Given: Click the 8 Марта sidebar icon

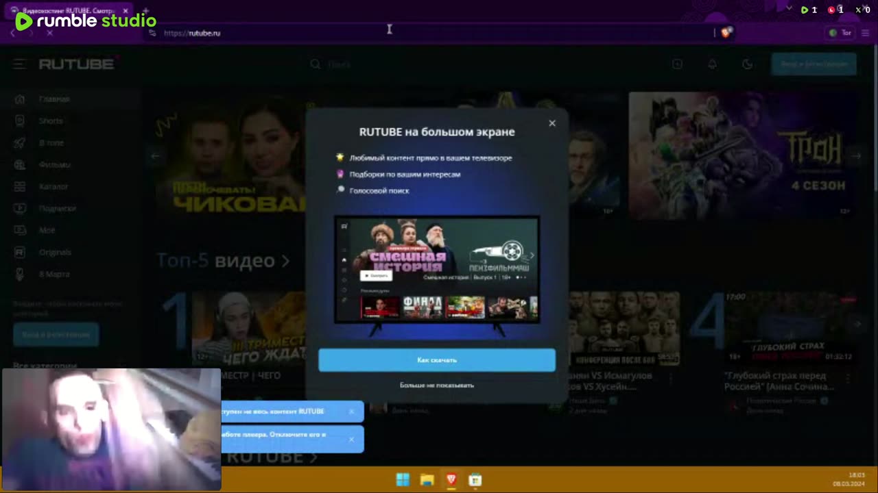Looking at the screenshot, I should click(x=20, y=274).
